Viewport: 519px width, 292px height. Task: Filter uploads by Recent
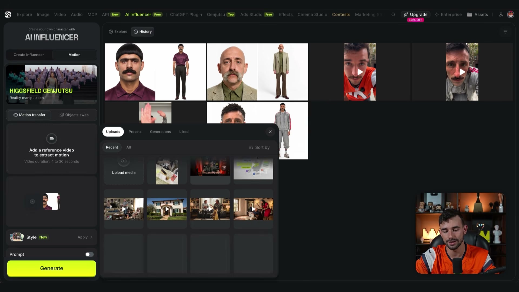point(112,147)
